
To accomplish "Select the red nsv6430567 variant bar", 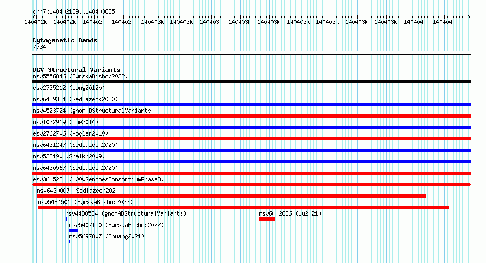I will point(251,173).
